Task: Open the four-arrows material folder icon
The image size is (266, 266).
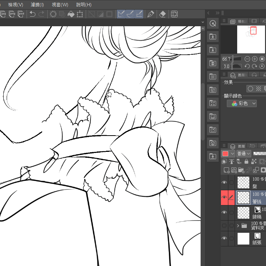Action: 213,103
